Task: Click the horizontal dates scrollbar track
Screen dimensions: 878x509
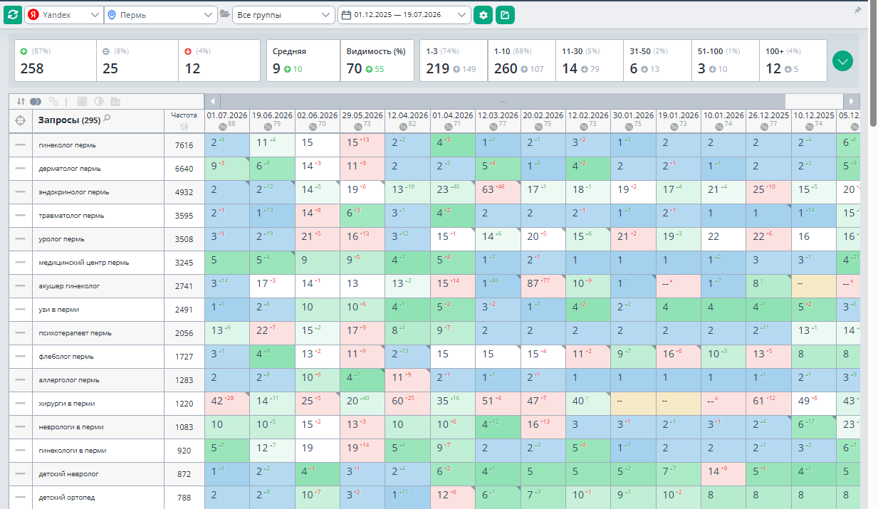Action: pyautogui.click(x=503, y=101)
